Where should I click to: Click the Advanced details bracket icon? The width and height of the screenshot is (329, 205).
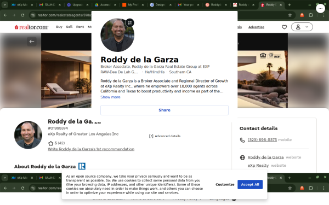point(151,136)
